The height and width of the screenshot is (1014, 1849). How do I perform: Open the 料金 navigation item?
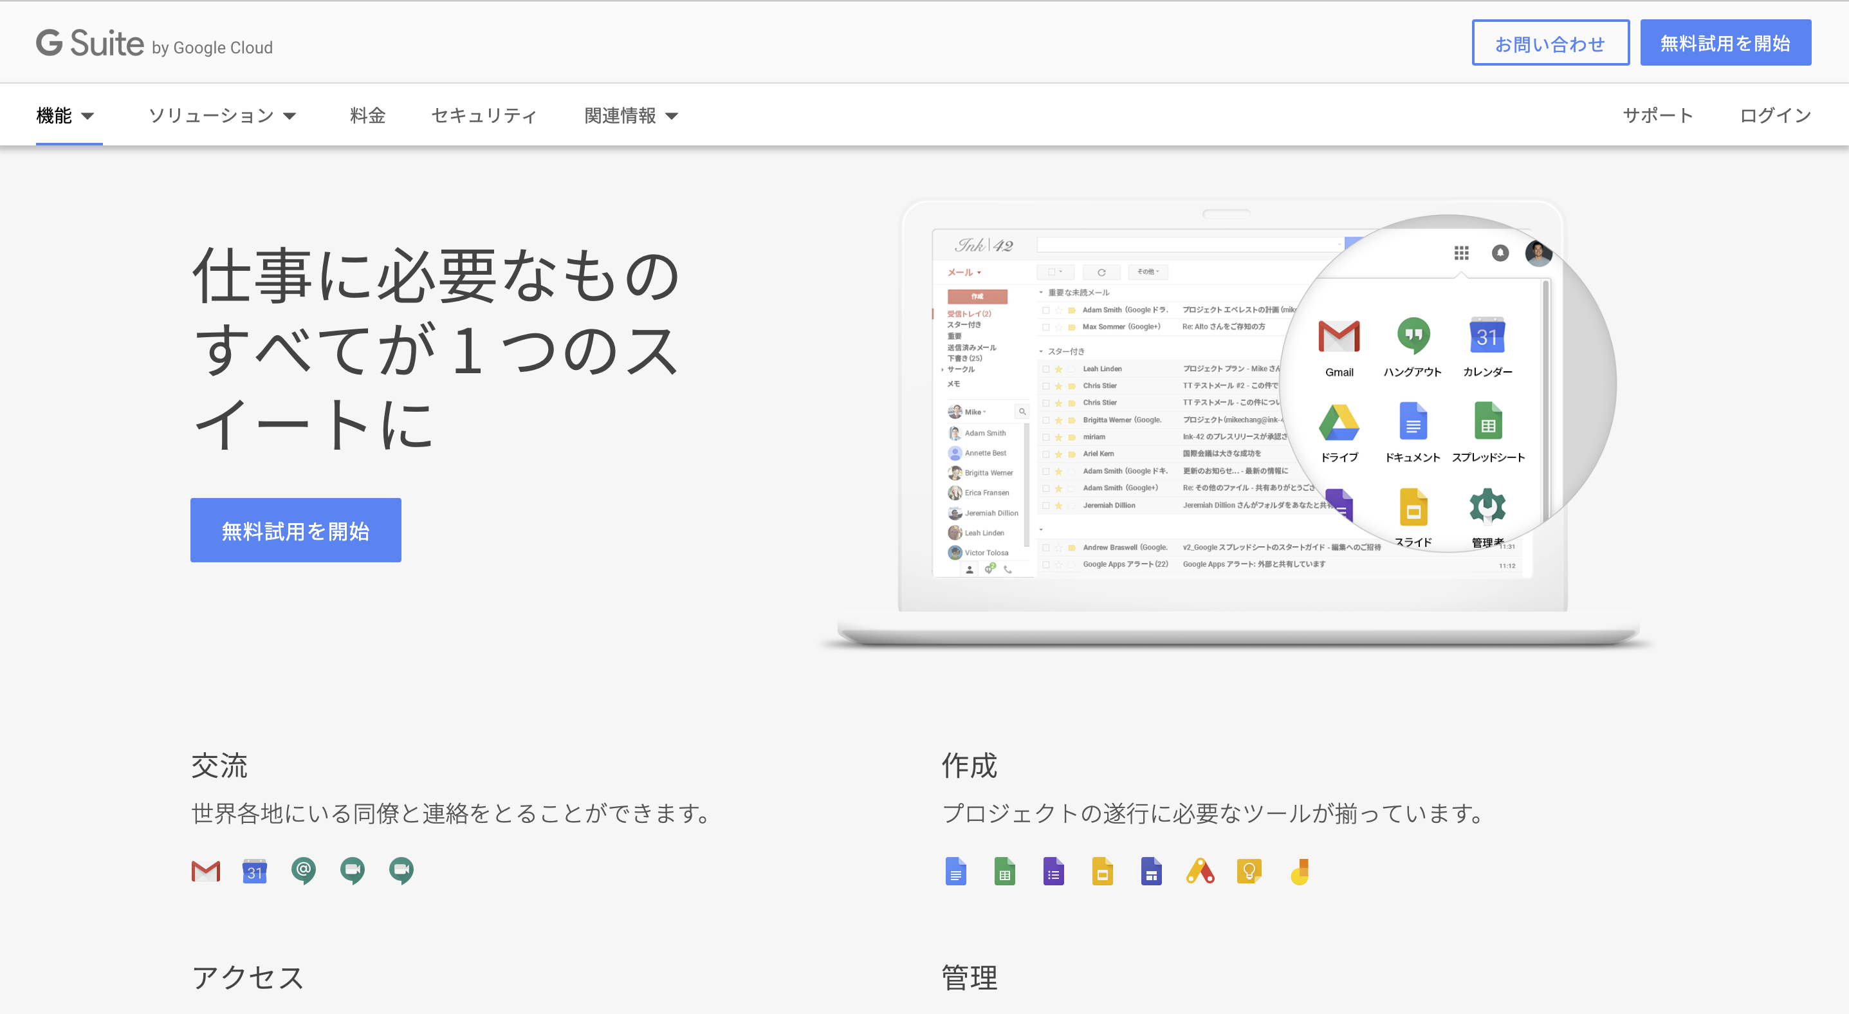tap(367, 115)
